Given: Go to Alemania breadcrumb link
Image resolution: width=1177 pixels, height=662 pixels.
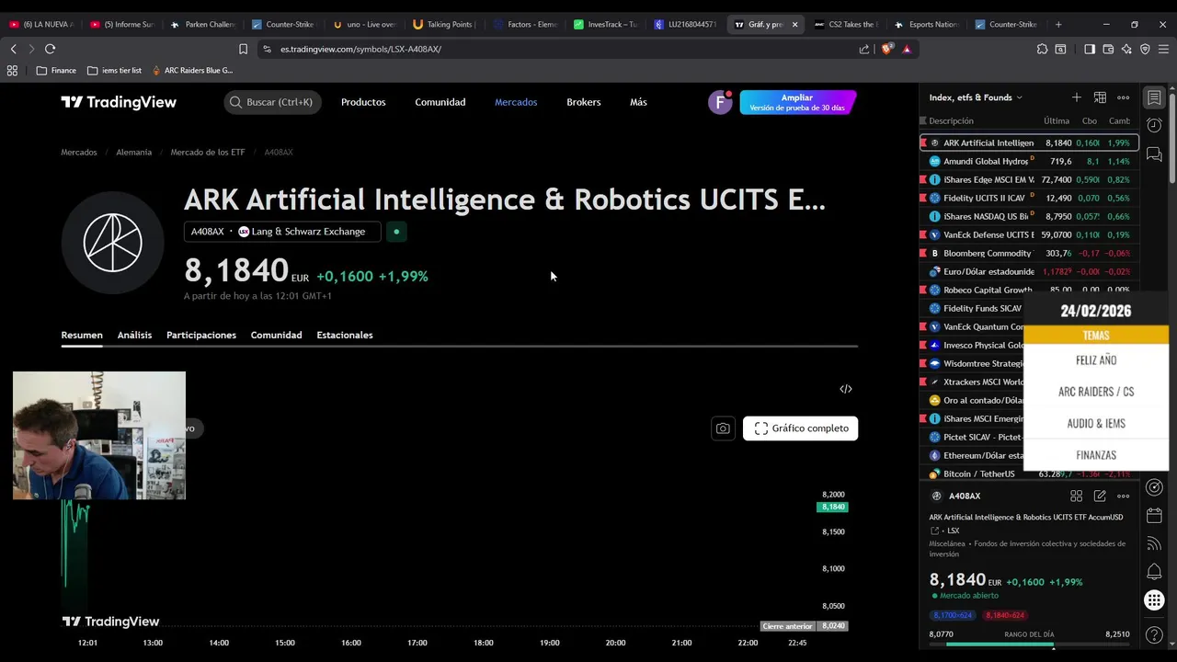Looking at the screenshot, I should point(134,152).
